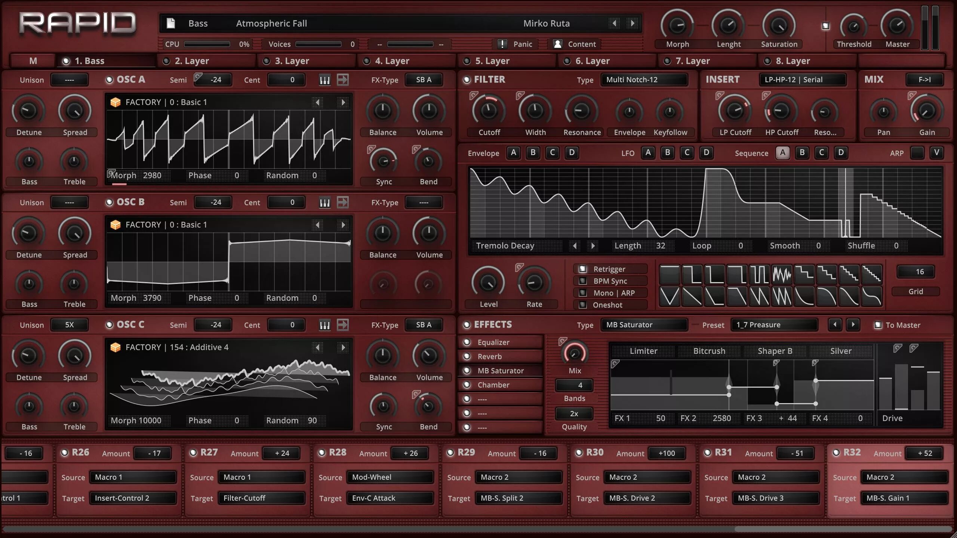
Task: Choose the noisy zigzag sequence shape
Action: point(782,274)
